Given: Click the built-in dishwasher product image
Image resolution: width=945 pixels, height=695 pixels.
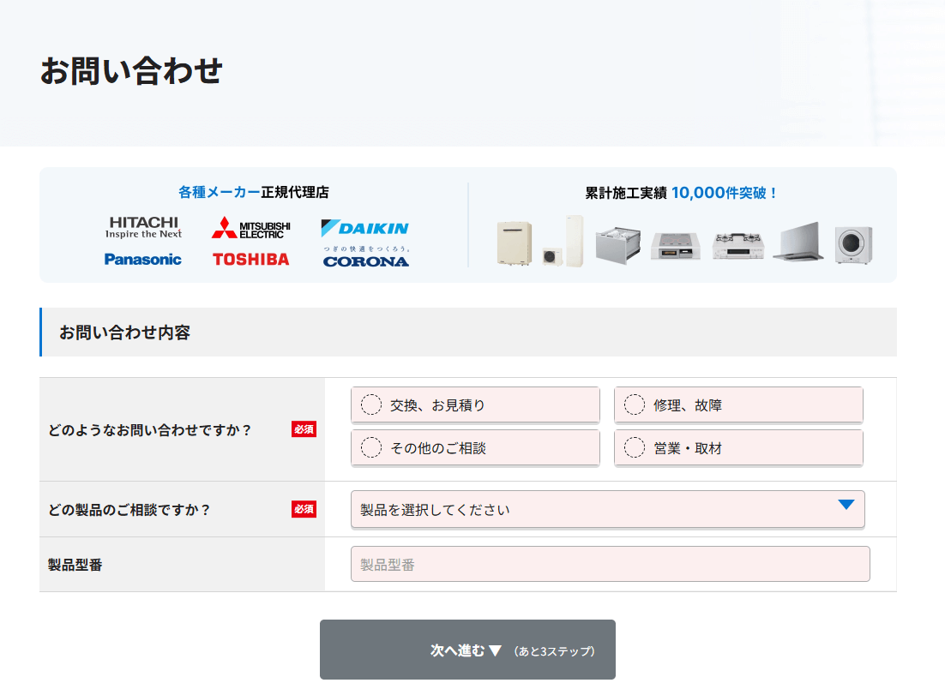Looking at the screenshot, I should (x=618, y=246).
